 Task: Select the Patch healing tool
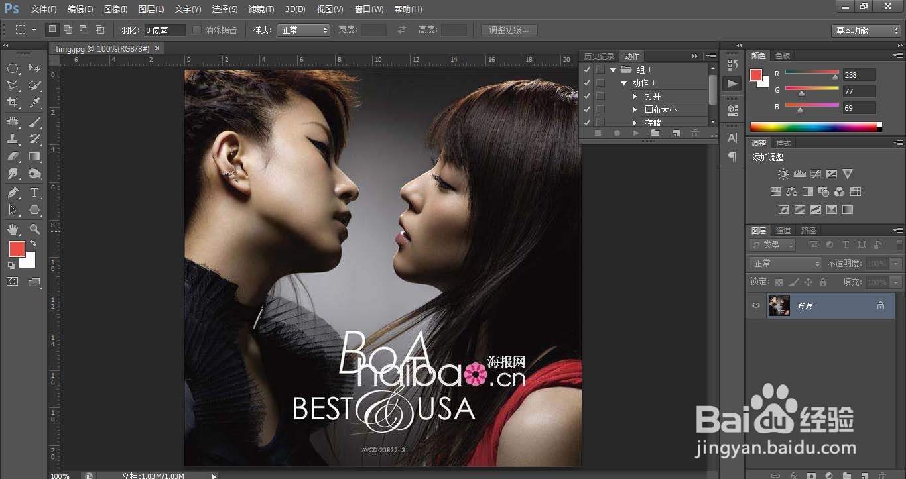[13, 122]
